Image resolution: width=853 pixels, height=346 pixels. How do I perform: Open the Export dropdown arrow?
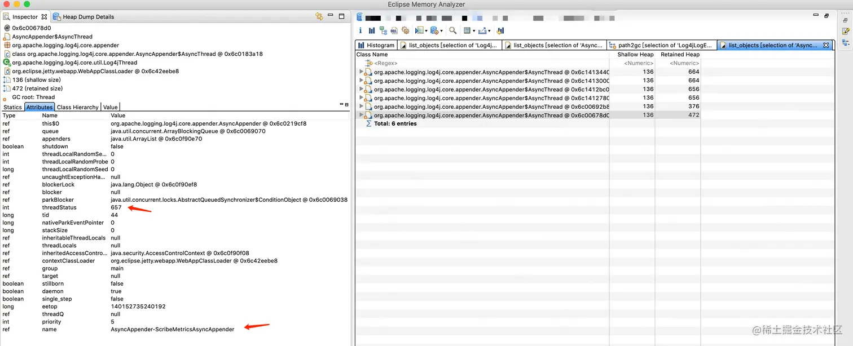[489, 31]
